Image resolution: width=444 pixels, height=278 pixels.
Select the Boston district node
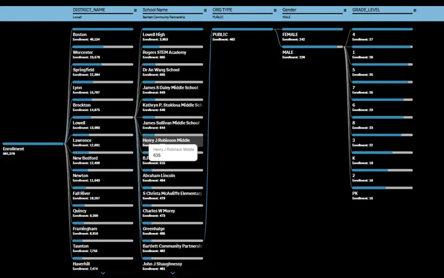click(x=102, y=36)
